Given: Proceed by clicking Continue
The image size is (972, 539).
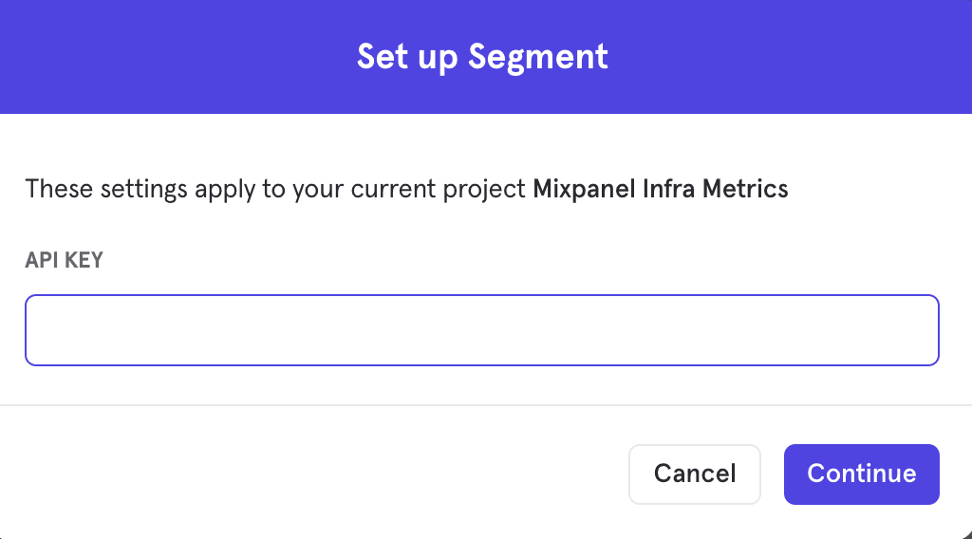Looking at the screenshot, I should point(861,474).
